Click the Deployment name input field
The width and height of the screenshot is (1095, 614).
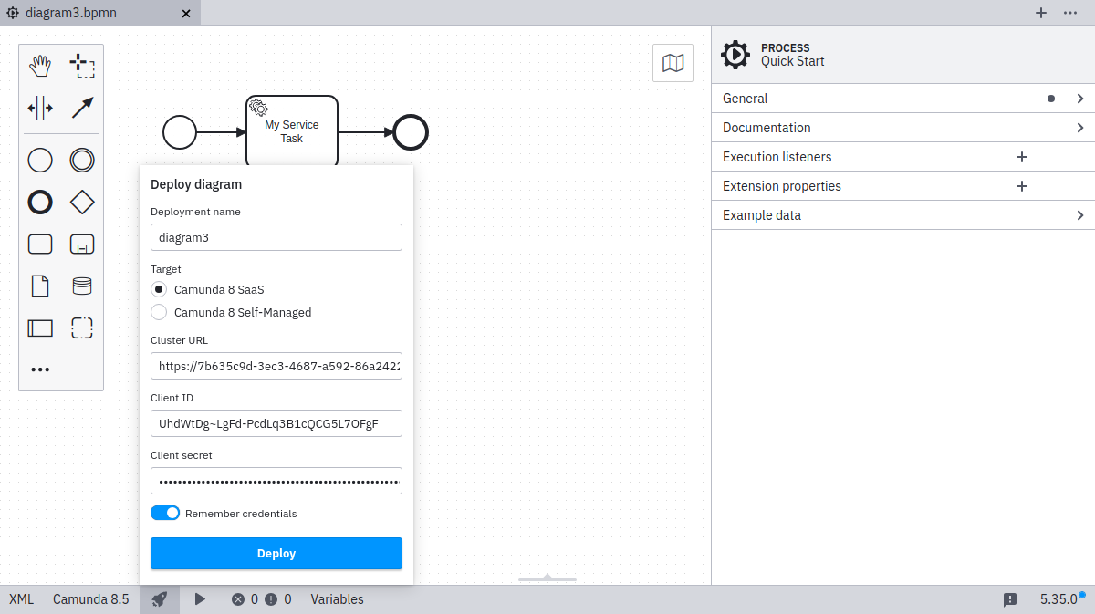[276, 237]
